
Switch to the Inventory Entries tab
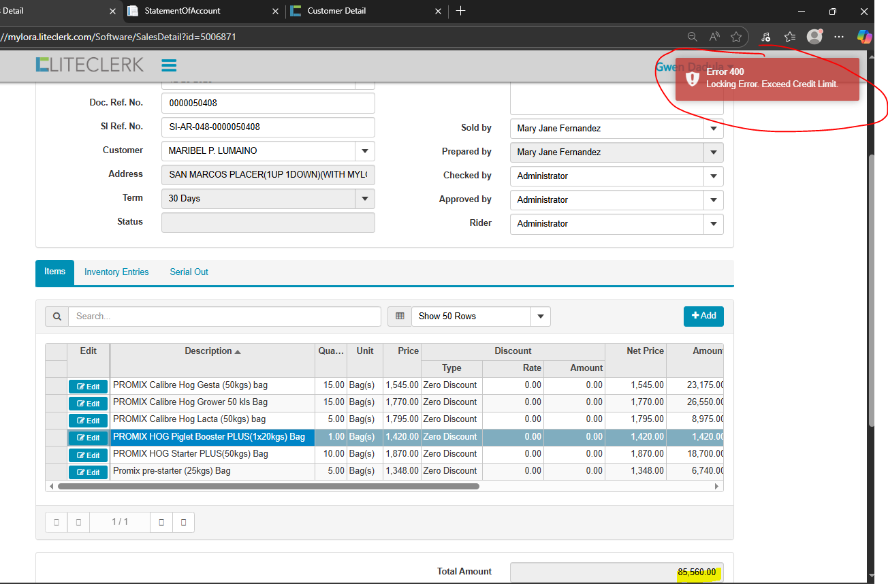point(116,272)
